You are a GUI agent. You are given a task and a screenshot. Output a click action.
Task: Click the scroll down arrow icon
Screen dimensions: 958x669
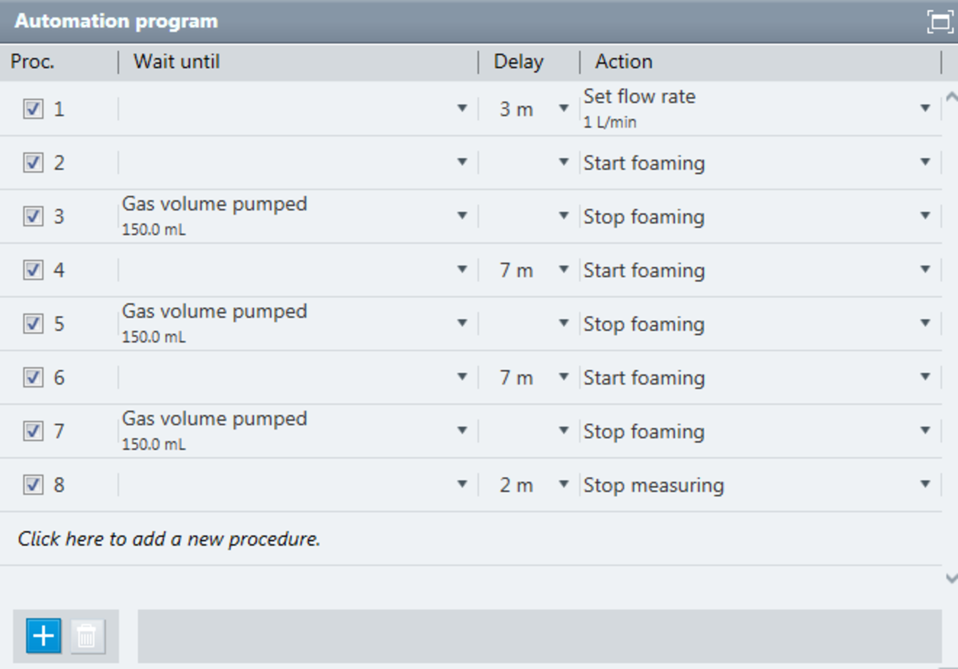(x=952, y=578)
